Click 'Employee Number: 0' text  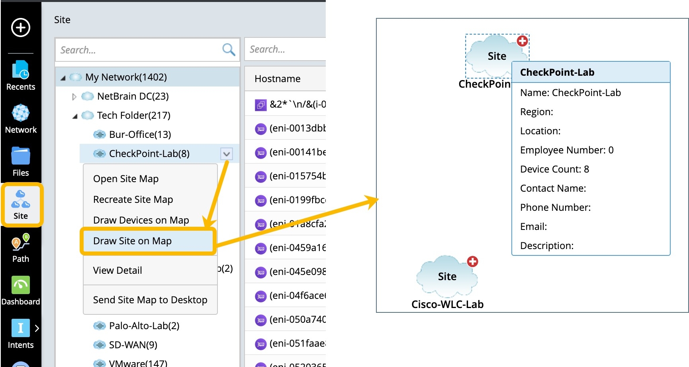[x=567, y=150]
